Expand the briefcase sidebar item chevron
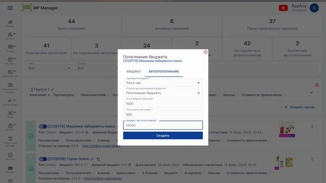 point(15,125)
